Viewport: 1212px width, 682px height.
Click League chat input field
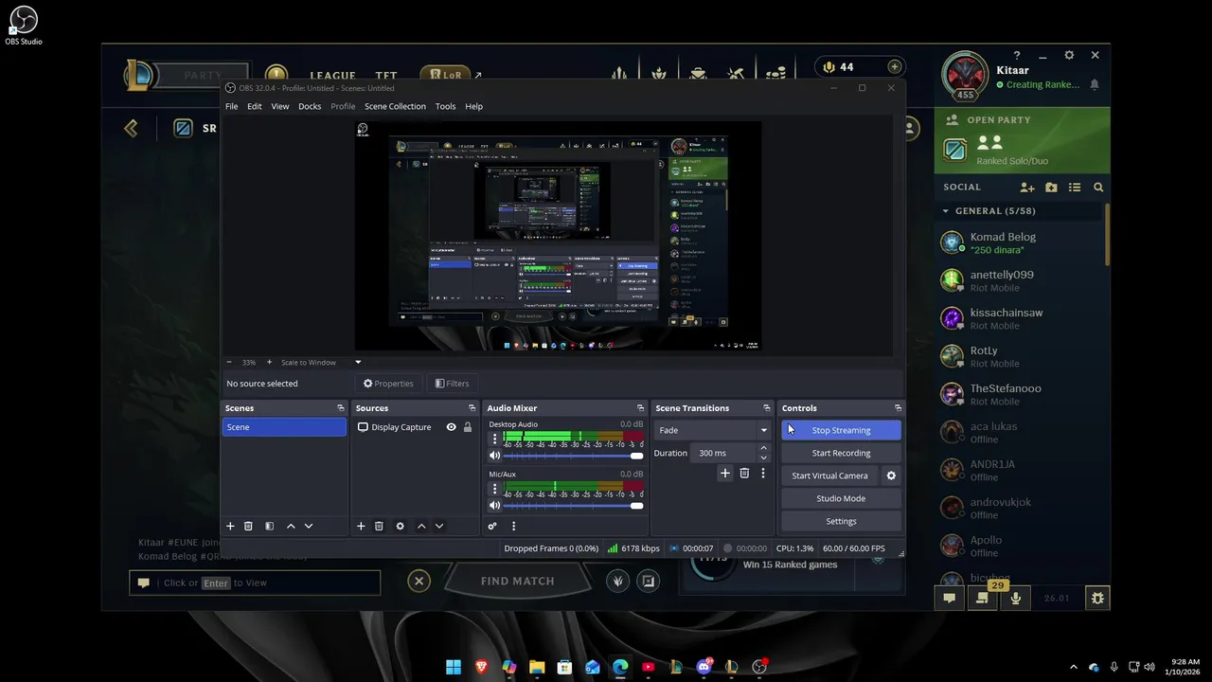pyautogui.click(x=255, y=583)
